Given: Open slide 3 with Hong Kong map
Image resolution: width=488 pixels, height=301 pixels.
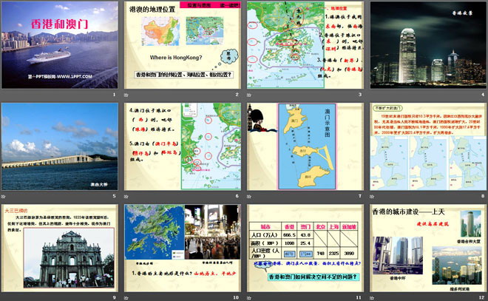Looking at the screenshot, I should click(x=305, y=45).
